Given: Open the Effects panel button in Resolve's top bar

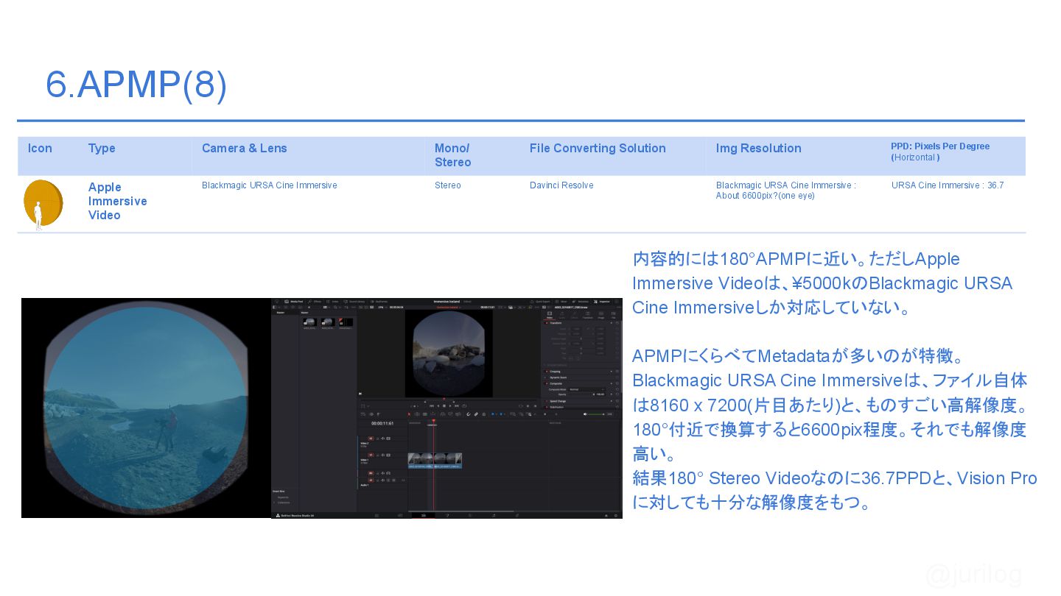Looking at the screenshot, I should click(x=315, y=302).
